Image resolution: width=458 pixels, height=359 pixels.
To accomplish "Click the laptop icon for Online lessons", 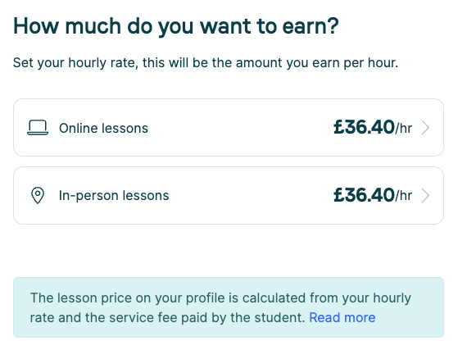I will [x=38, y=128].
